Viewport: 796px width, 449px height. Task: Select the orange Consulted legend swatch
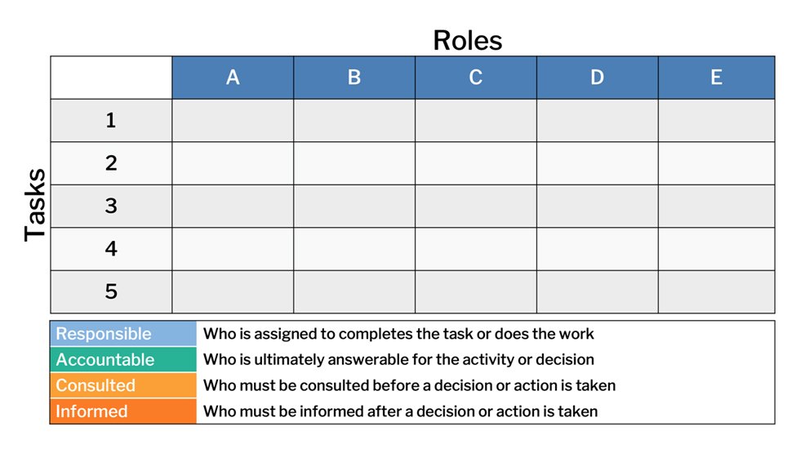click(123, 385)
